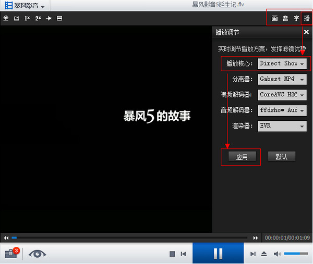313x264 pixels.
Task: Close the 播放调节 panel
Action: pos(306,32)
